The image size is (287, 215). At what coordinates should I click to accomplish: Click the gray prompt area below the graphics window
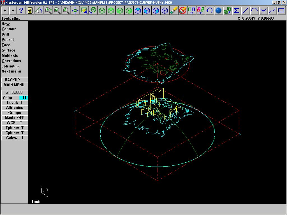(x=143, y=209)
